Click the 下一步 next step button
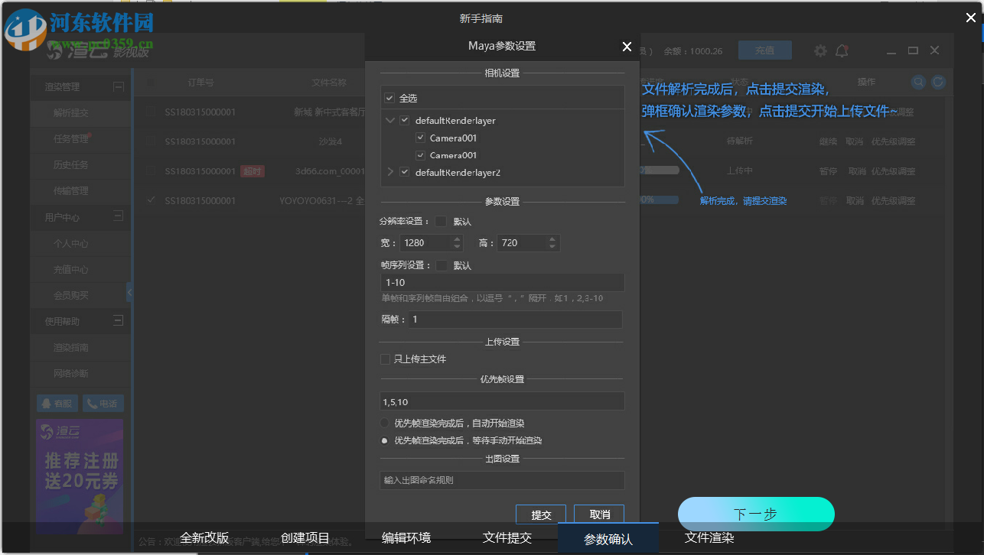984x555 pixels. pyautogui.click(x=755, y=514)
